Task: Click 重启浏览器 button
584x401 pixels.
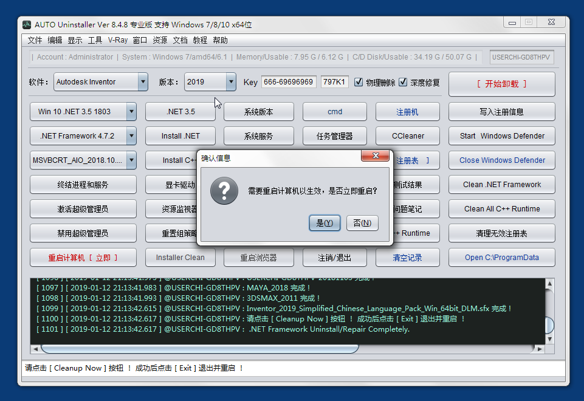Action: (x=258, y=258)
